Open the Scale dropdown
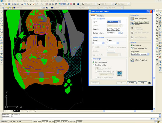This screenshot has width=162, height=123. (117, 43)
